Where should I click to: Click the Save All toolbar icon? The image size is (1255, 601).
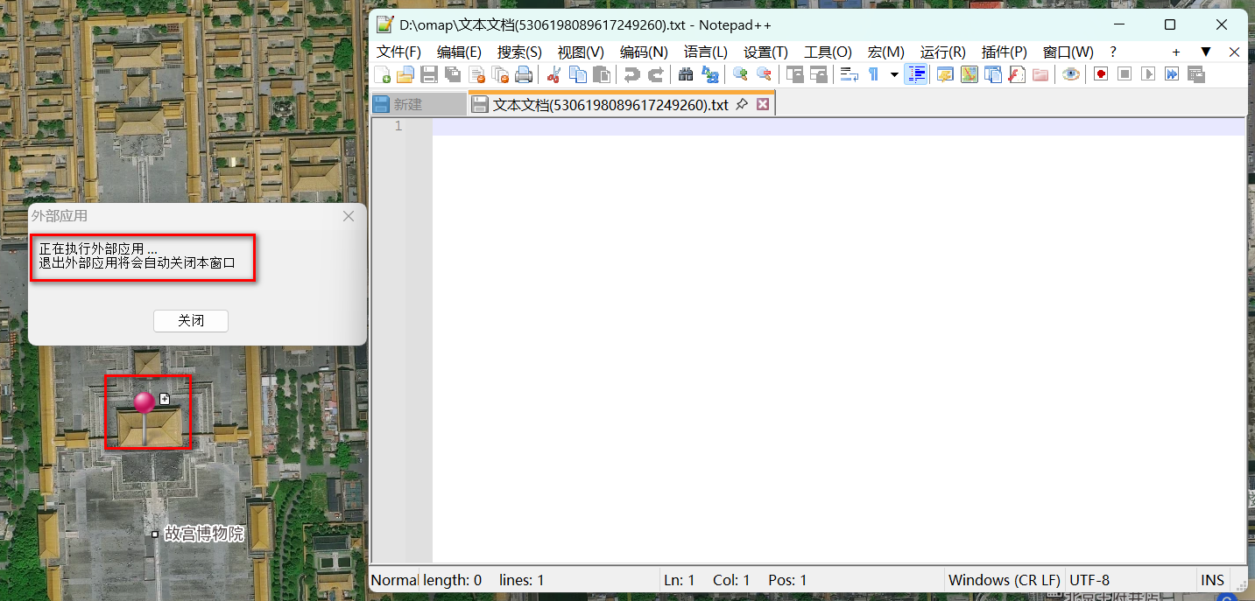click(x=453, y=74)
